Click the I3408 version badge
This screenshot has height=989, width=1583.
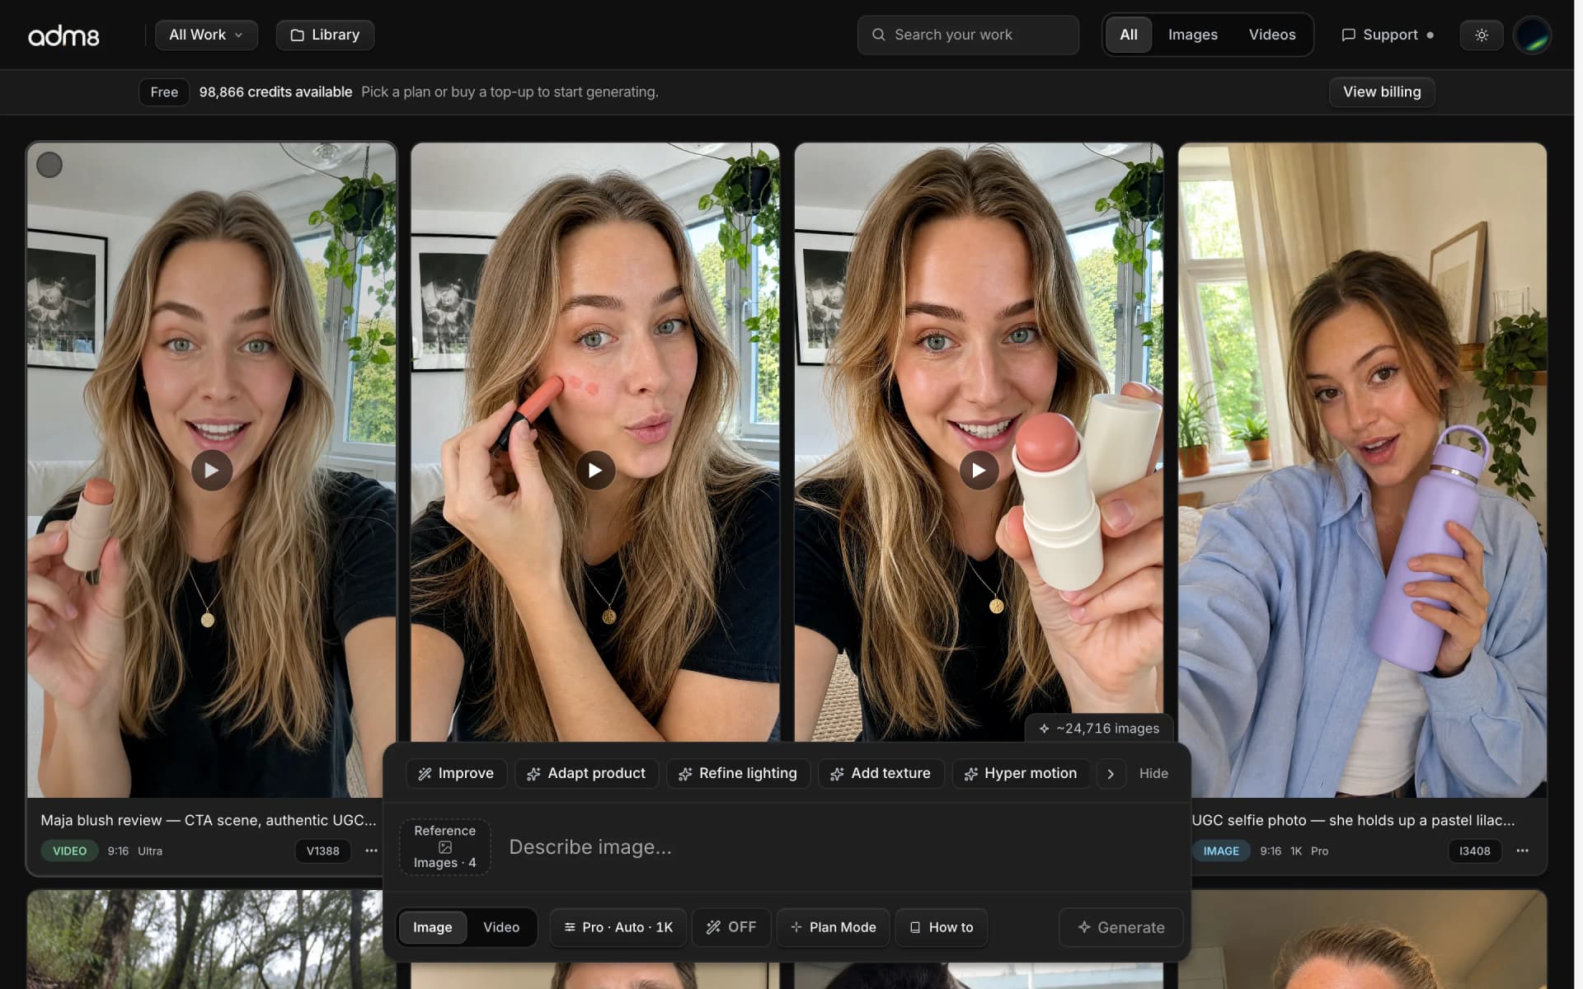point(1474,851)
